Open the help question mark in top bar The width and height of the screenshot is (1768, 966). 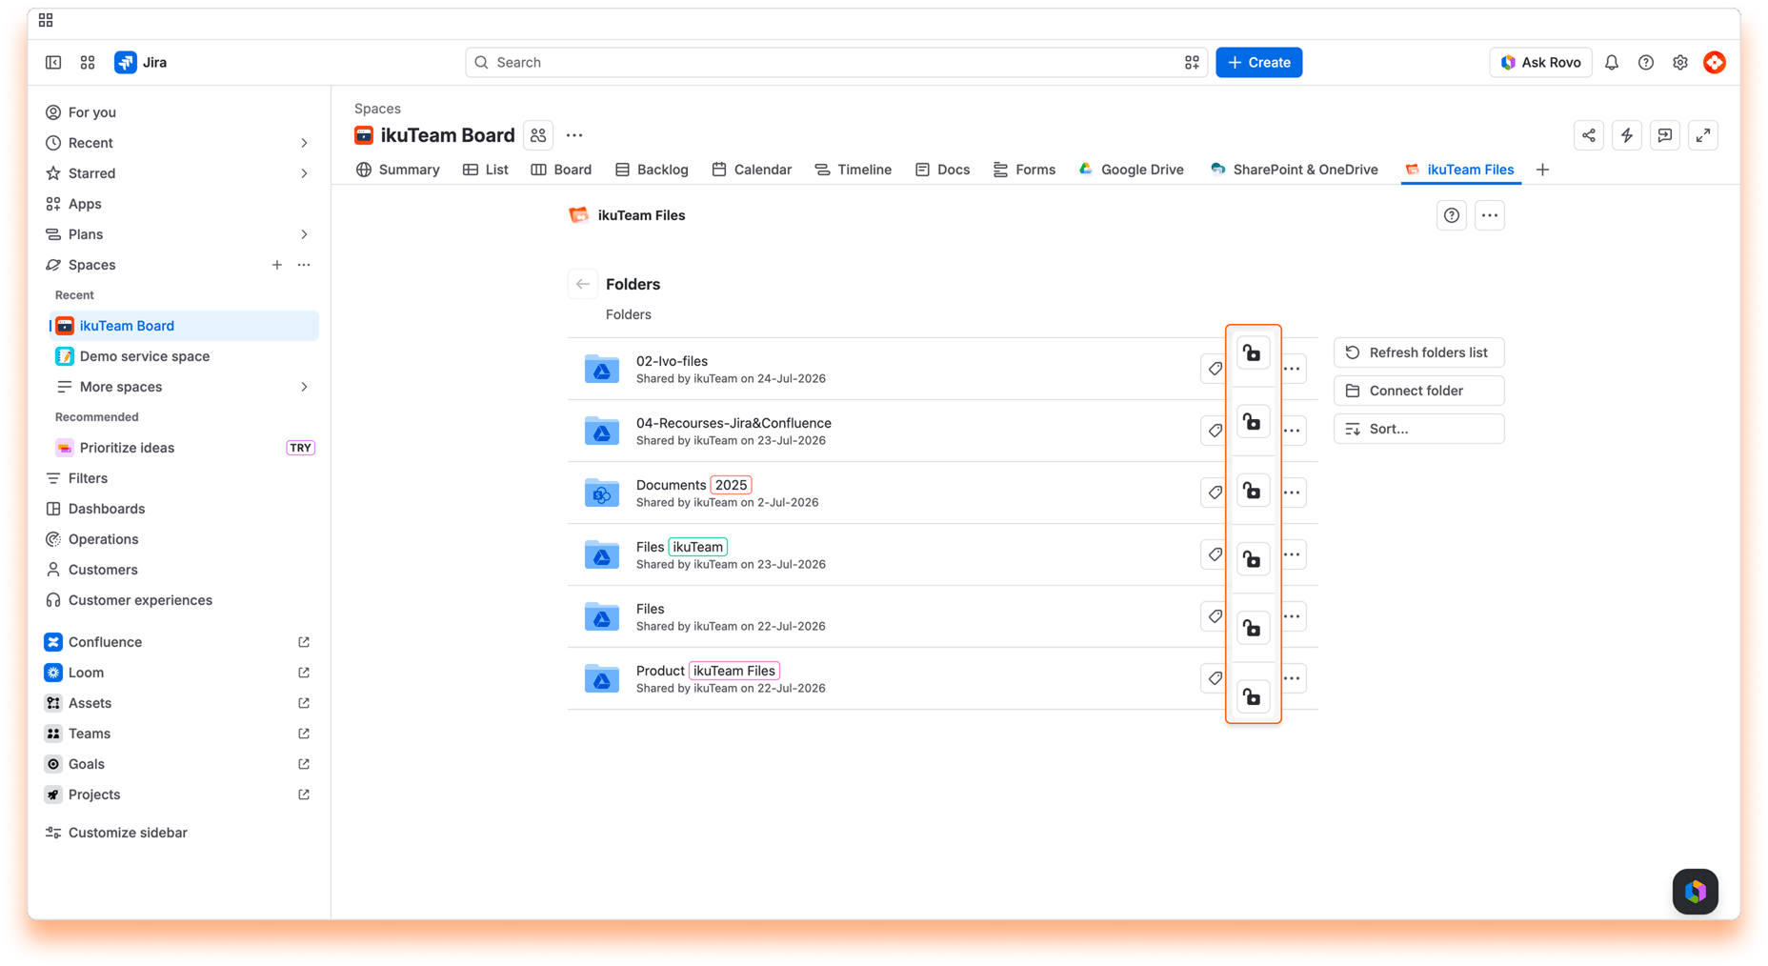1646,62
